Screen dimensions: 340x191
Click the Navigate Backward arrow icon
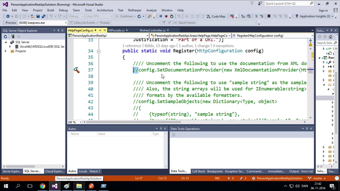coord(8,16)
